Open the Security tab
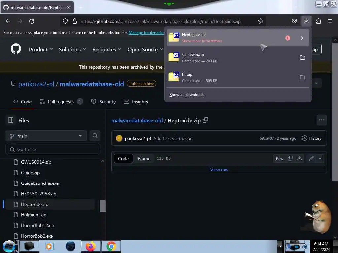 coord(103,102)
